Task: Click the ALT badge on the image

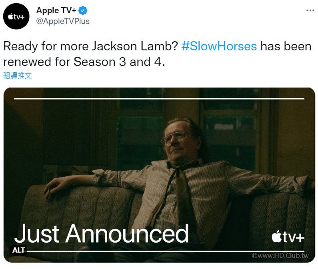Action: pos(19,250)
